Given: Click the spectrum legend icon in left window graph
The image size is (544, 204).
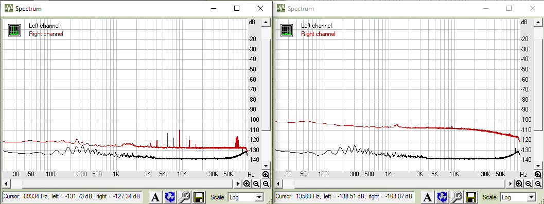Looking at the screenshot, I should point(14,30).
